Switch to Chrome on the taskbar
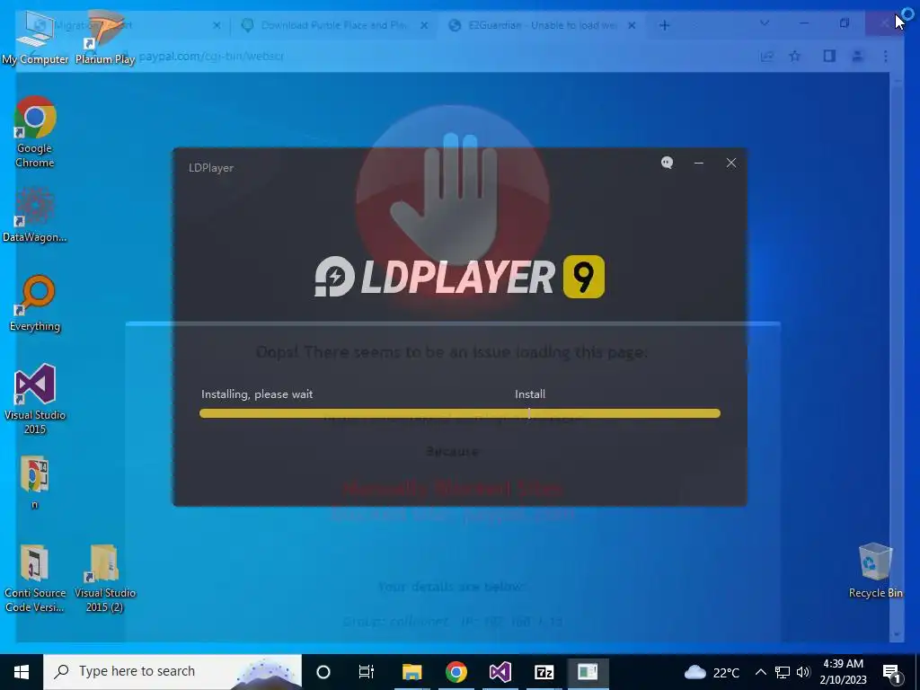This screenshot has height=690, width=920. pyautogui.click(x=456, y=672)
